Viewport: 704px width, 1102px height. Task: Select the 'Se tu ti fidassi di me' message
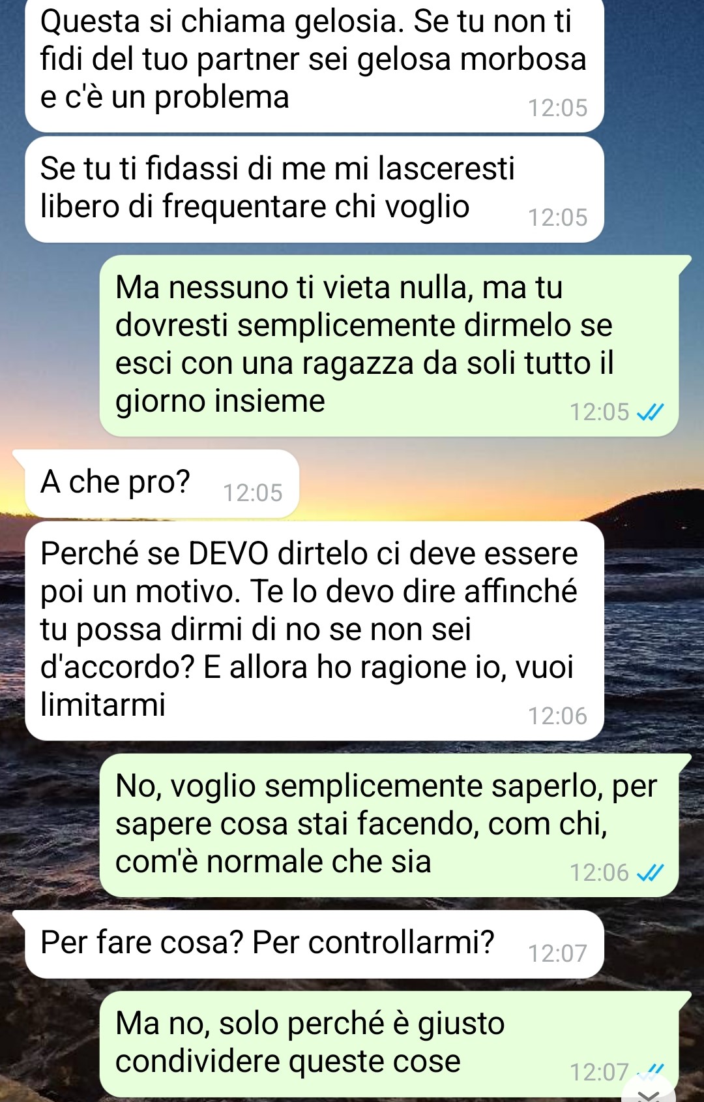(x=314, y=189)
